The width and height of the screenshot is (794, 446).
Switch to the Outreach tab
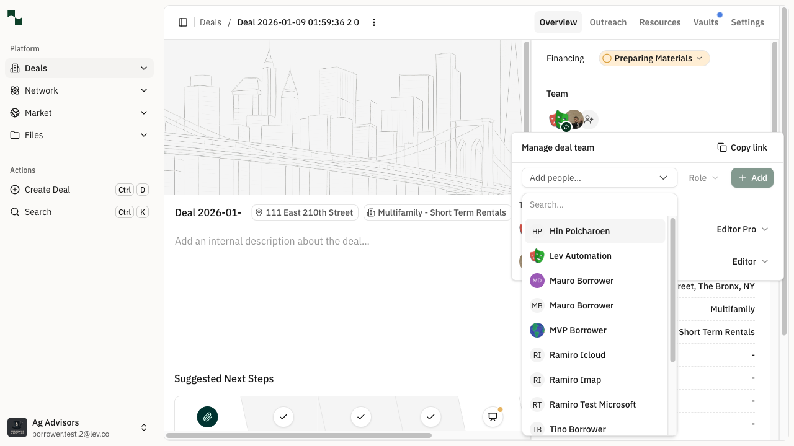(608, 22)
